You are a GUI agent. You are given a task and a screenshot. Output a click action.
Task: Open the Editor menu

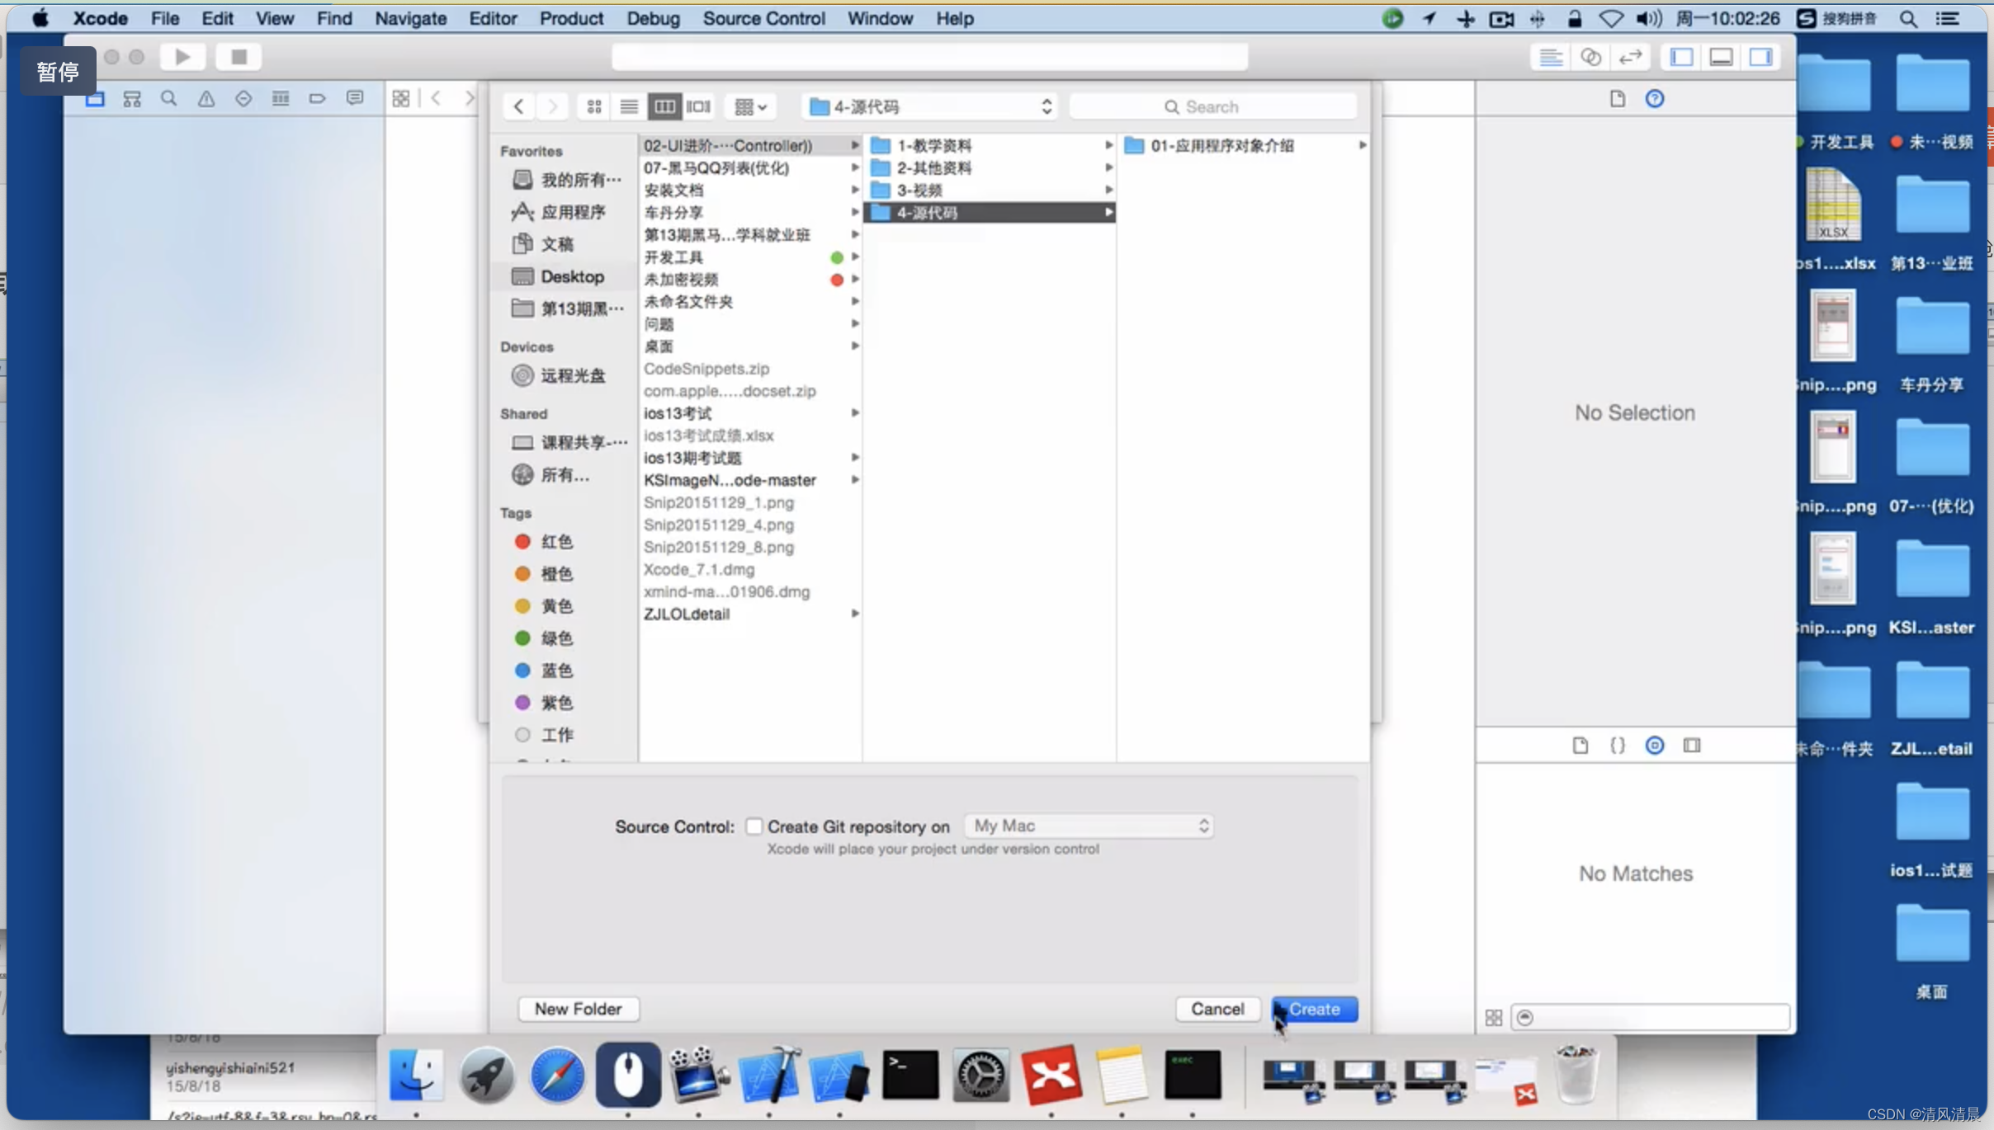point(493,18)
